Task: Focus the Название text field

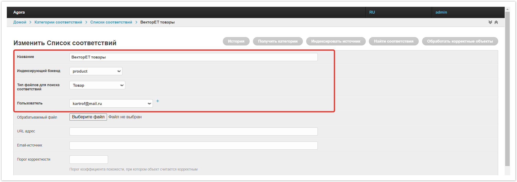Action: [193, 57]
